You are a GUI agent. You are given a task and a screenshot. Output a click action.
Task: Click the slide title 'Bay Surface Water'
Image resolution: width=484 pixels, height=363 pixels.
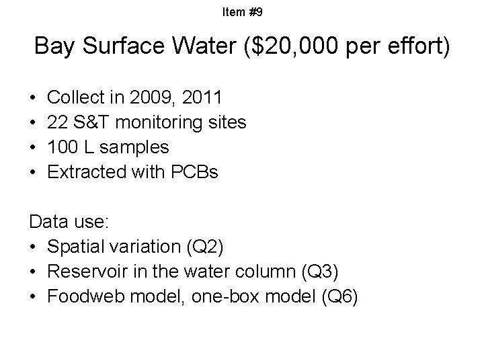point(135,46)
